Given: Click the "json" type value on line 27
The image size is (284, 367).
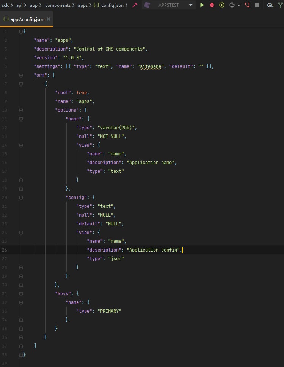Looking at the screenshot, I should [x=116, y=259].
